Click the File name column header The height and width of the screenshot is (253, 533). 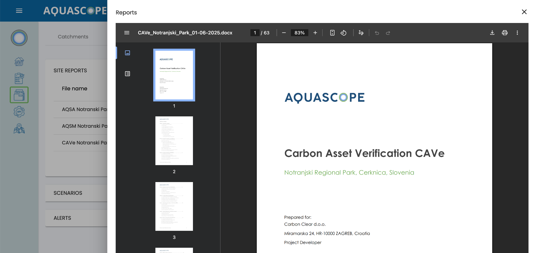(x=74, y=89)
